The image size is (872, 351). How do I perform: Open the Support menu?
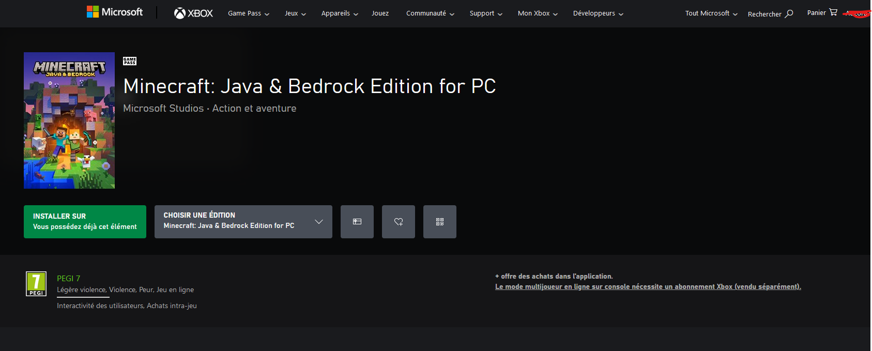click(x=486, y=13)
